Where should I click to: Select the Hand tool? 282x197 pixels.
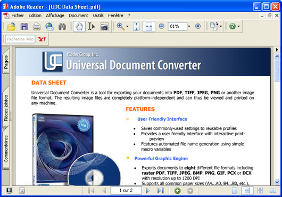(x=79, y=27)
